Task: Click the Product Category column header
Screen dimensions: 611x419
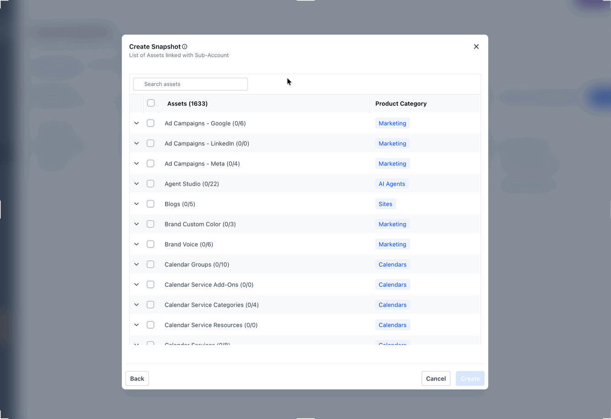Action: (x=401, y=104)
